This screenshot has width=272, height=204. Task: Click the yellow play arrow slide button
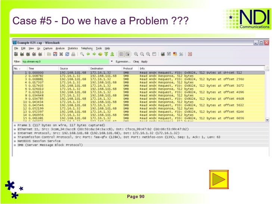219,179
